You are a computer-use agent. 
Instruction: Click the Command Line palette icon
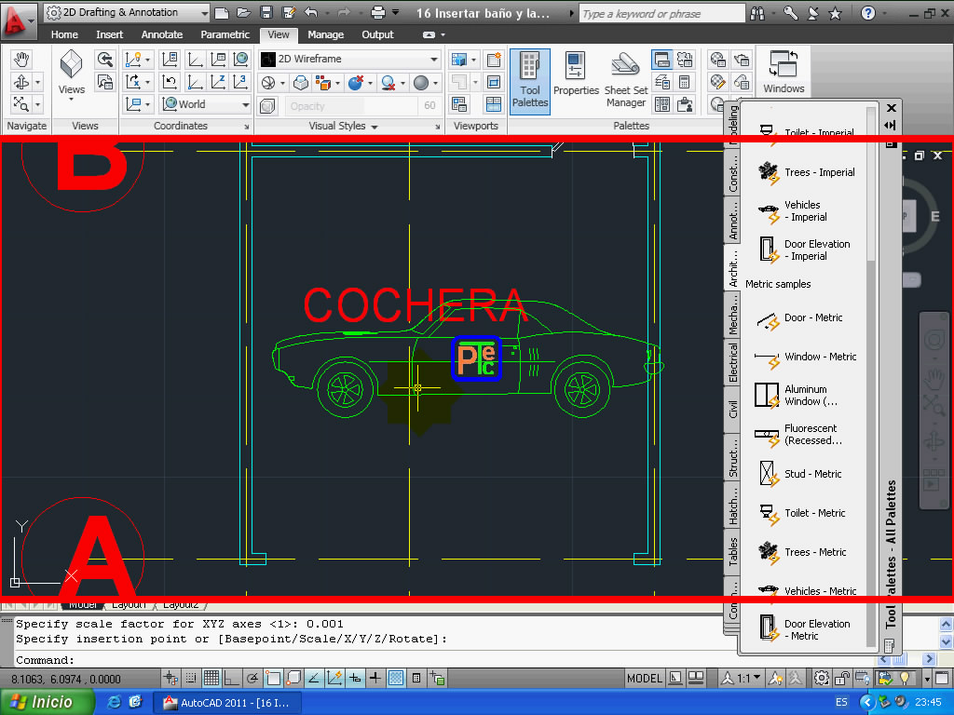(x=662, y=60)
